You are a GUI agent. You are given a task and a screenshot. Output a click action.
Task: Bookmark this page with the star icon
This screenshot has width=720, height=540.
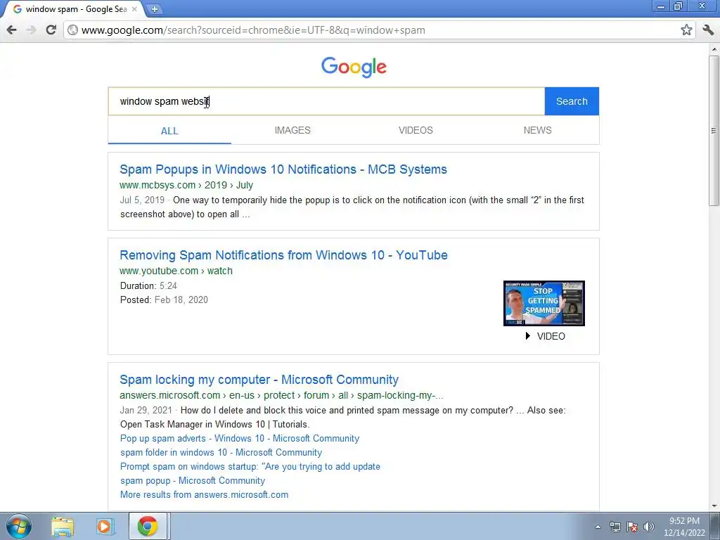686,30
